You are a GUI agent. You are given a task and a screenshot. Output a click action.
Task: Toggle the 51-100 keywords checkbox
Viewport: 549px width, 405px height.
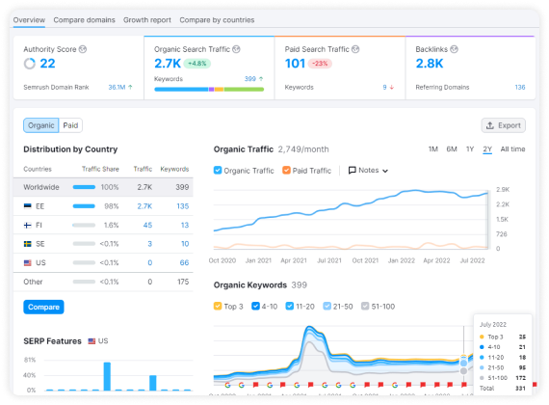(x=365, y=306)
